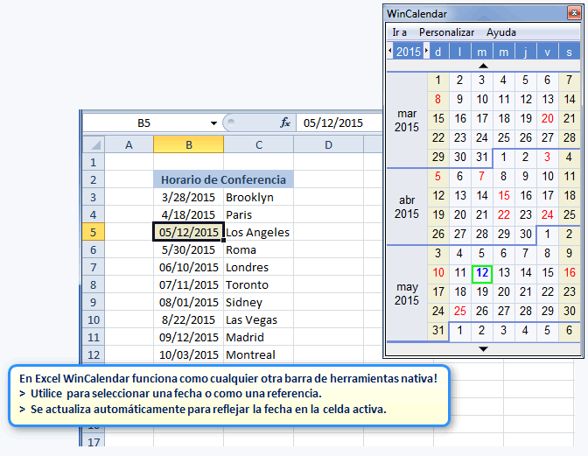588x456 pixels.
Task: Click the cell with date 09/12/2015
Action: coord(188,337)
